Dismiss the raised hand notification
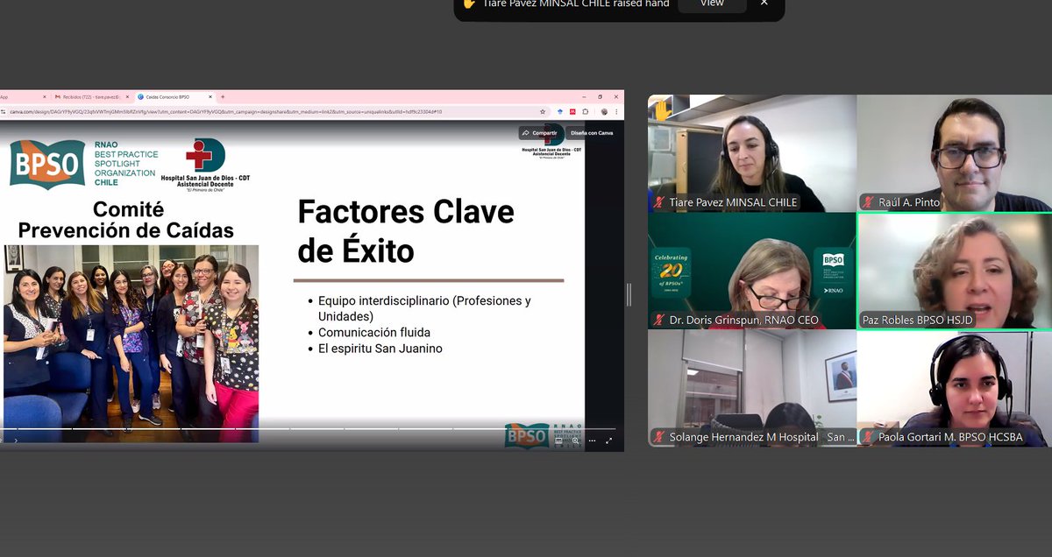 coord(764,4)
